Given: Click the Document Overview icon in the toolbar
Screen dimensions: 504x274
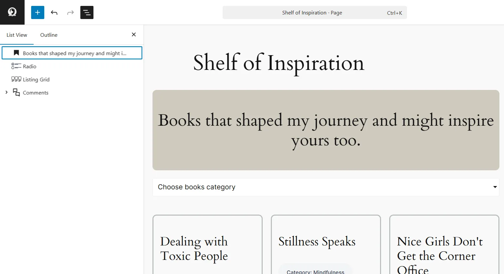Looking at the screenshot, I should click(87, 12).
